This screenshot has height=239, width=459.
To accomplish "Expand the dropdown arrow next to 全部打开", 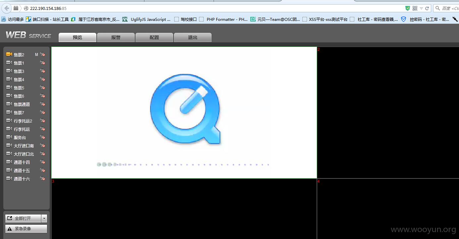I will (44, 218).
